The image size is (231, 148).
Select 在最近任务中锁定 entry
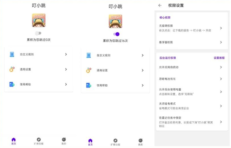pyautogui.click(x=192, y=122)
